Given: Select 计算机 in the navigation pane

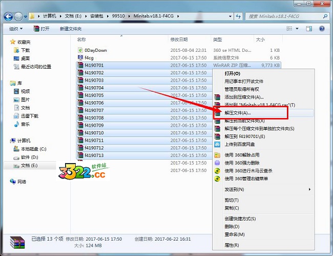Looking at the screenshot, I should [x=20, y=141].
